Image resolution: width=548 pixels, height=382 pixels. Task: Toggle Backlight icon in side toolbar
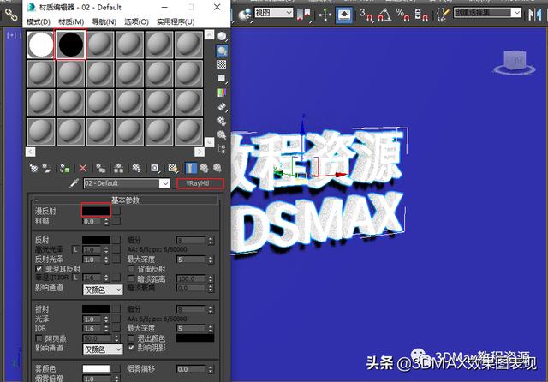[222, 51]
